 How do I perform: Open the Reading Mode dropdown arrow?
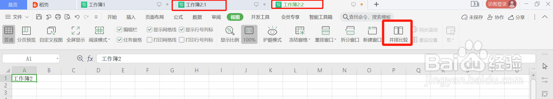click(109, 40)
